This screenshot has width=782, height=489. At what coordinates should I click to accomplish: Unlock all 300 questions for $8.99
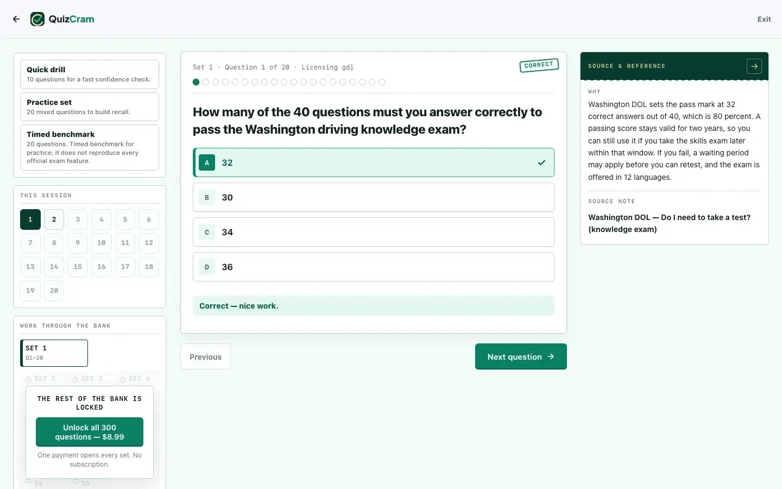90,432
